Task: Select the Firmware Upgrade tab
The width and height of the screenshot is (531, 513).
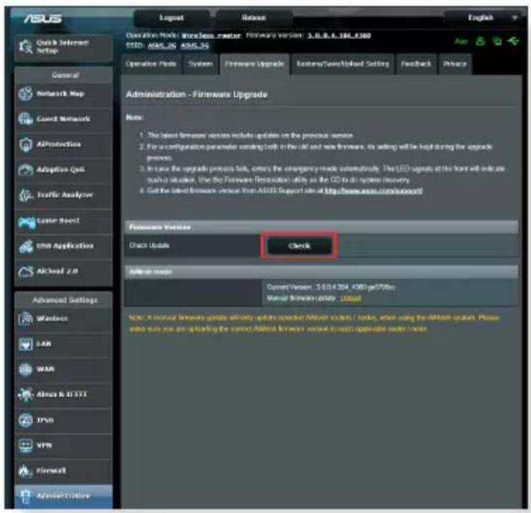Action: click(255, 64)
